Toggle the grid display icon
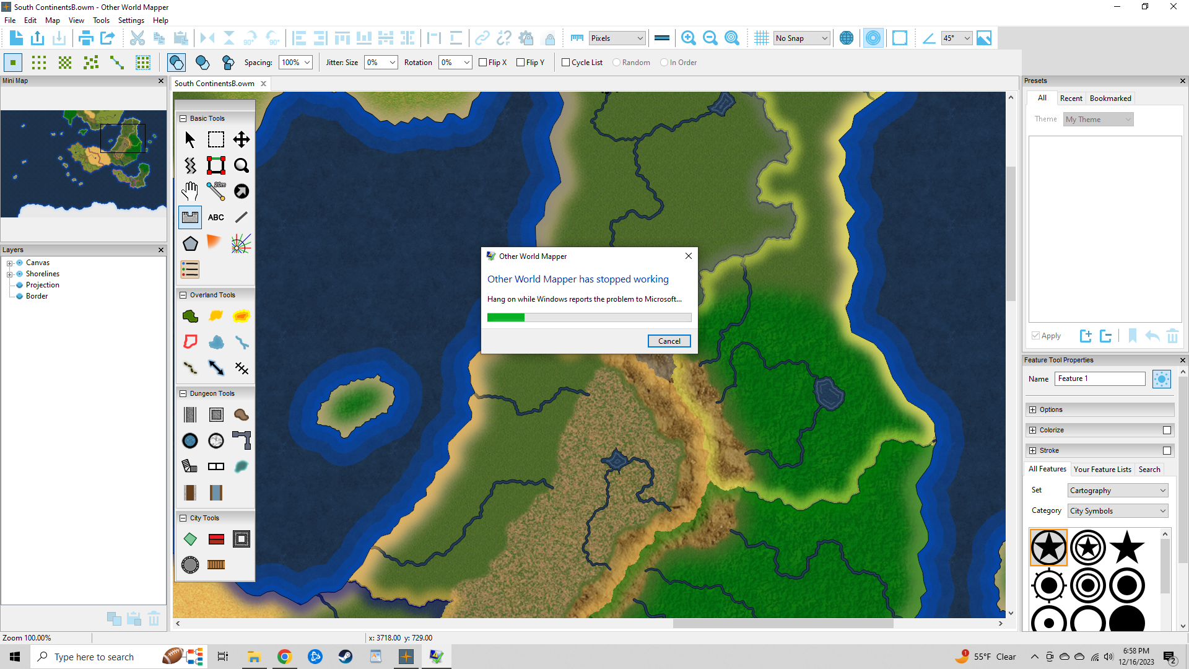 click(x=762, y=38)
